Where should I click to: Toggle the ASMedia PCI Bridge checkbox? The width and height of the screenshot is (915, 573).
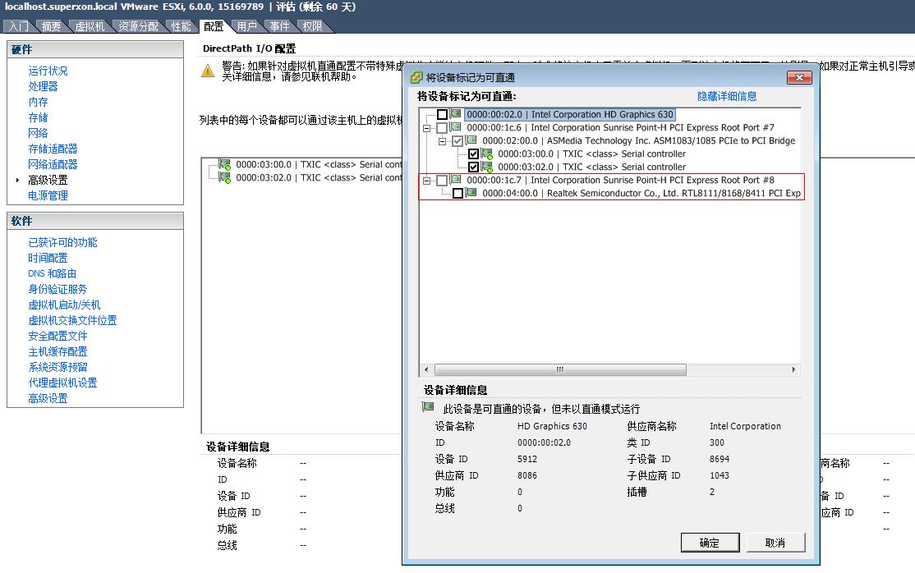click(457, 140)
